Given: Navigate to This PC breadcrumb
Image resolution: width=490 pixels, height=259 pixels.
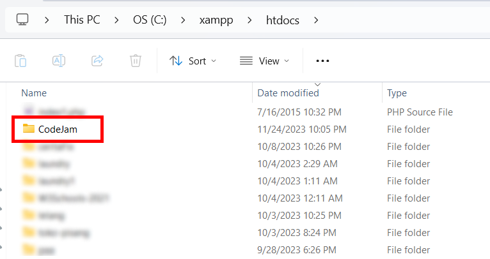Looking at the screenshot, I should 83,20.
